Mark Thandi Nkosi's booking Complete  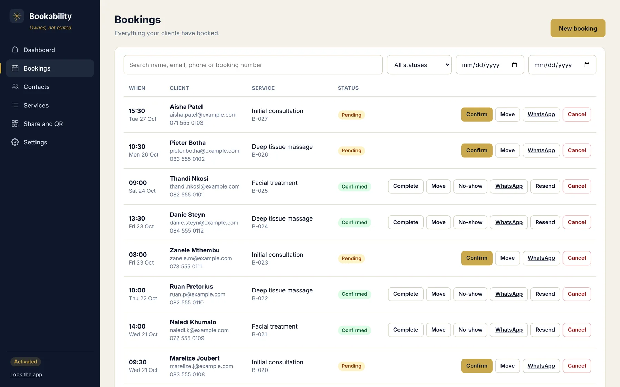point(406,186)
